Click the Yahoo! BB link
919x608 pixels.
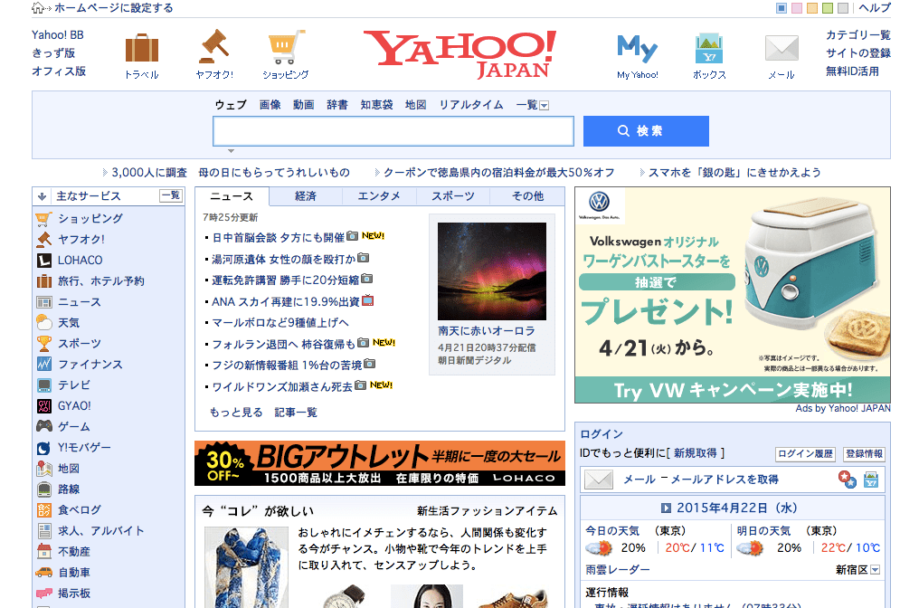[x=58, y=34]
